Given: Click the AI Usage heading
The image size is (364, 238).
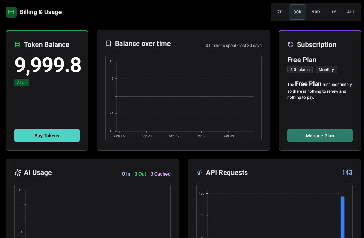Looking at the screenshot, I should [38, 172].
